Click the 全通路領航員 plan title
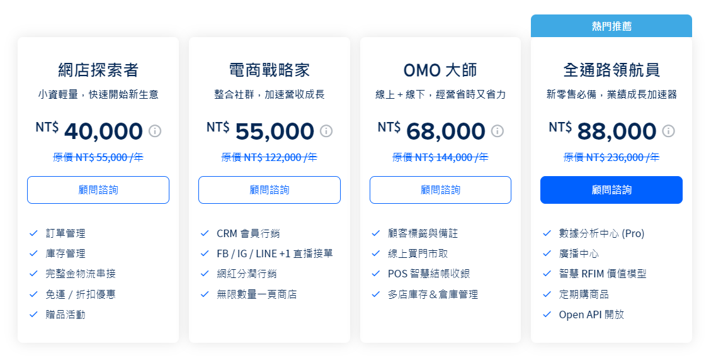The image size is (711, 356). click(611, 70)
